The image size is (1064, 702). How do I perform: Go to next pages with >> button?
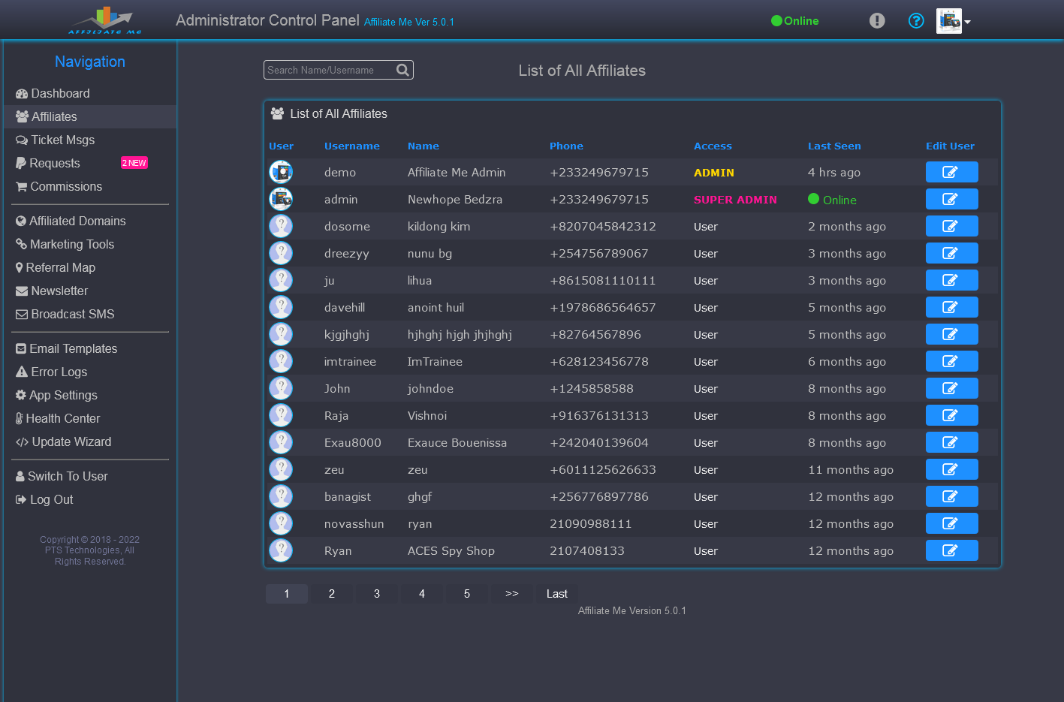[511, 594]
